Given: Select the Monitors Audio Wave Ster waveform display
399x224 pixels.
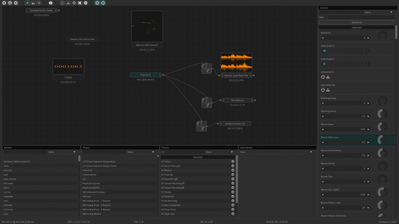Looking at the screenshot, I should tap(236, 62).
